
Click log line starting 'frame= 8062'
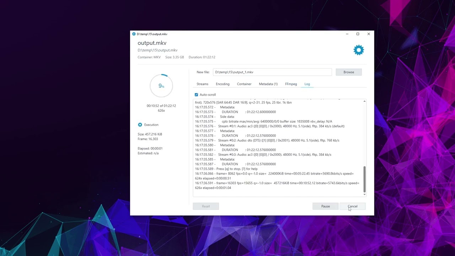[x=274, y=176]
